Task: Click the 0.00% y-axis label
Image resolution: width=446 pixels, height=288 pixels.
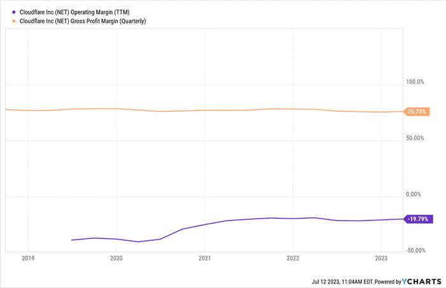Action: click(x=414, y=194)
